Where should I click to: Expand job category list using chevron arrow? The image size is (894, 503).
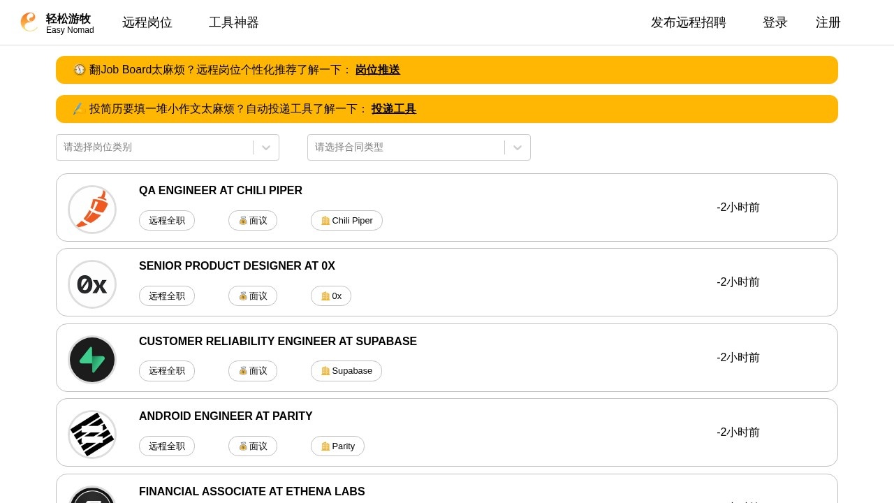(266, 147)
